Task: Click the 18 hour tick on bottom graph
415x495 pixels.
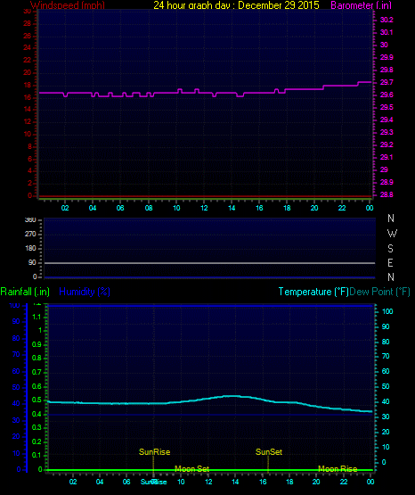Action: [289, 482]
